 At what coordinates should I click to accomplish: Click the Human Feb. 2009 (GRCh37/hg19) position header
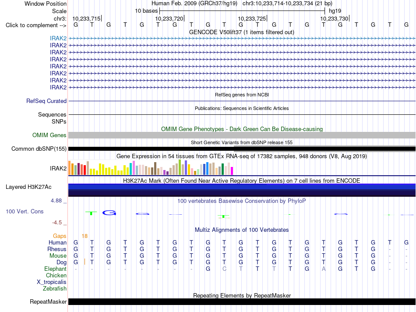(x=194, y=4)
